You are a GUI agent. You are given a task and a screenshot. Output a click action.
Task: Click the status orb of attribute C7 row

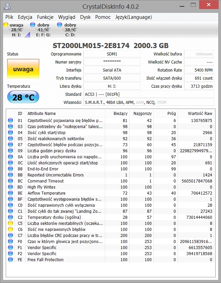(10, 235)
